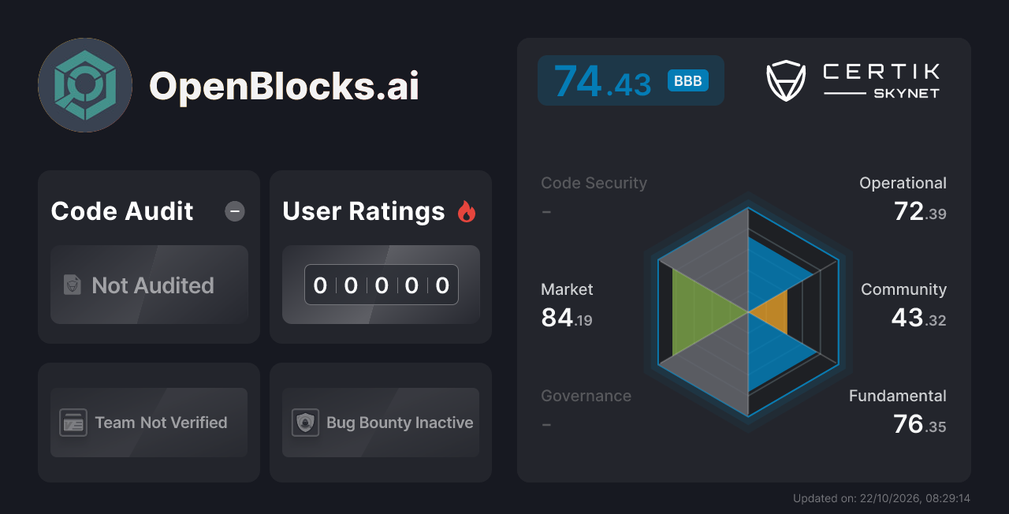Click the ID card icon for Team Not Verified
The image size is (1009, 514).
point(73,423)
